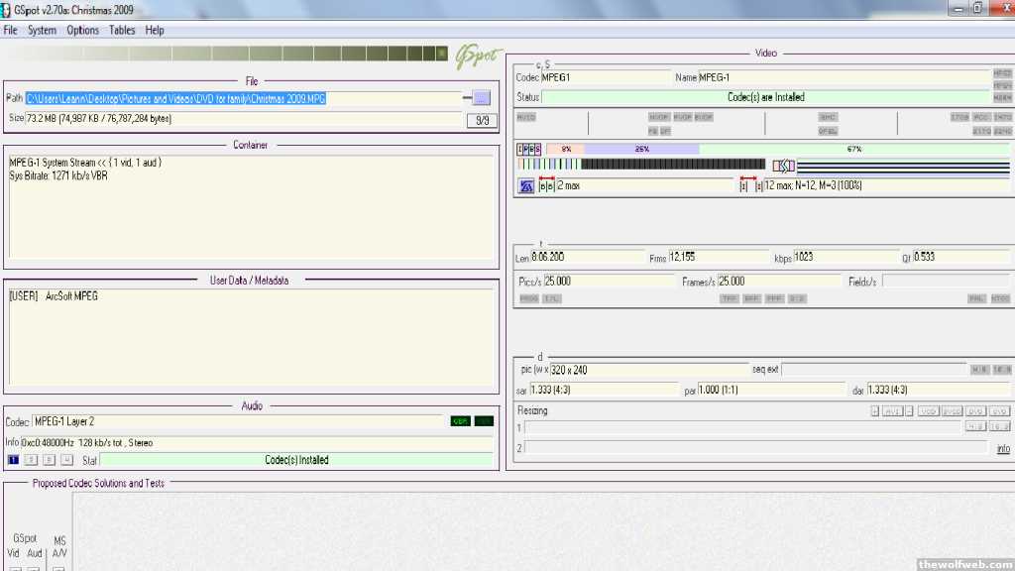Open the Options menu
This screenshot has width=1015, height=571.
coord(82,31)
